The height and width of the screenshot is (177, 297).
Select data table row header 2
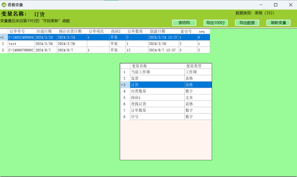4,44
